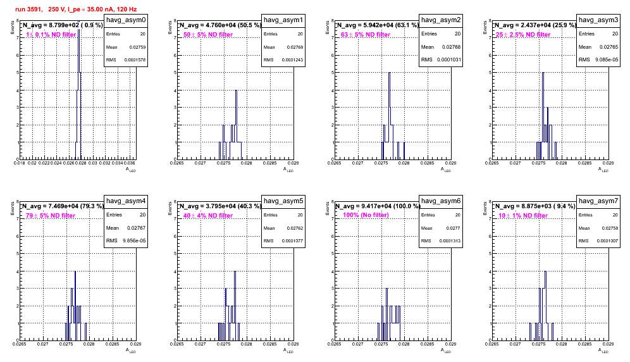Select the magenta 79± 5% ND filter label
This screenshot has width=630, height=362.
click(51, 216)
